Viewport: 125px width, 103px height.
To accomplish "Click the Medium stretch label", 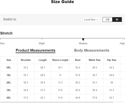I will coord(83,43).
